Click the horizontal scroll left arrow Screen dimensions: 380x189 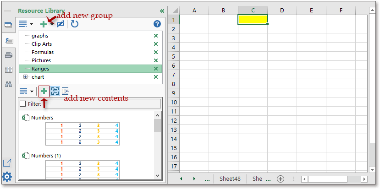coord(305,179)
